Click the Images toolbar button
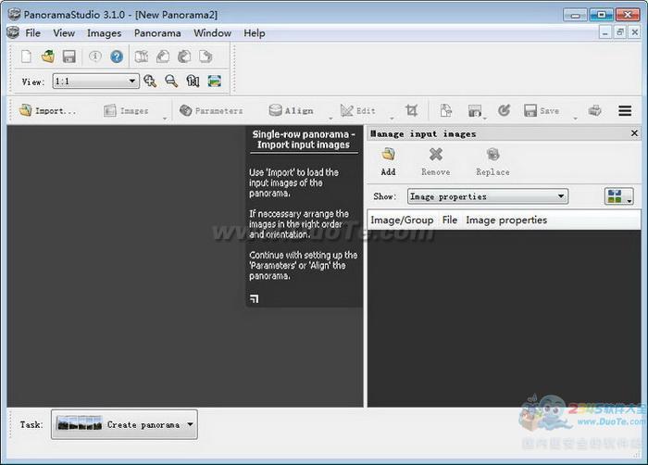This screenshot has height=465, width=648. click(x=126, y=111)
